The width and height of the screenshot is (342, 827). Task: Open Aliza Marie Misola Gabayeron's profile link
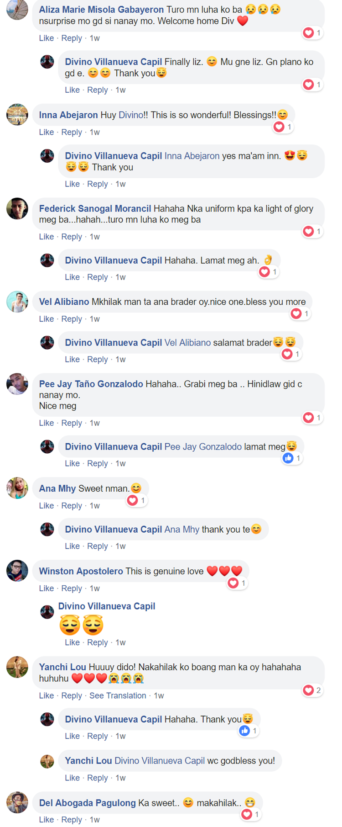(x=101, y=10)
